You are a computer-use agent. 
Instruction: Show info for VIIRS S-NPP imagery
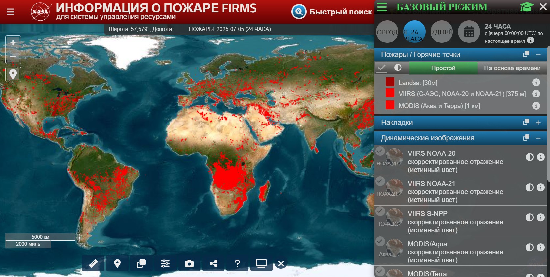(x=541, y=217)
